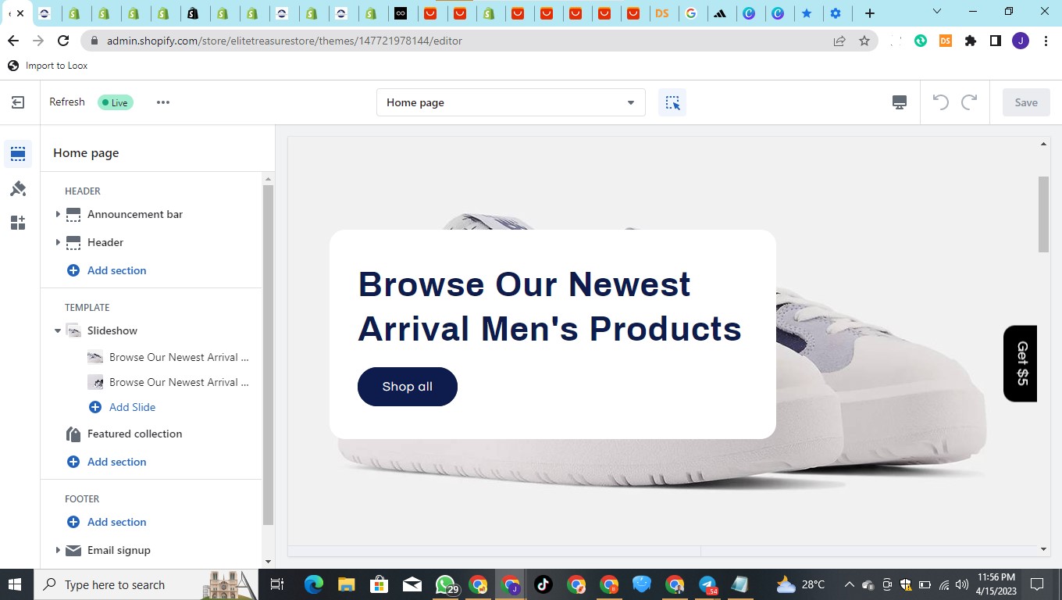Image resolution: width=1062 pixels, height=600 pixels.
Task: Open the three-dot more actions menu
Action: [162, 102]
